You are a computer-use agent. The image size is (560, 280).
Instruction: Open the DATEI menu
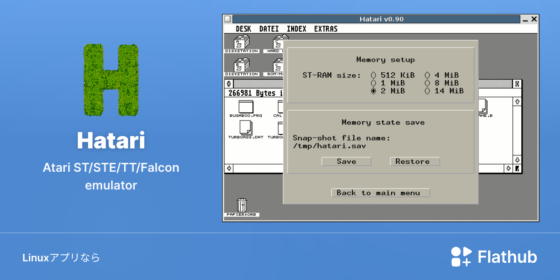click(x=269, y=29)
